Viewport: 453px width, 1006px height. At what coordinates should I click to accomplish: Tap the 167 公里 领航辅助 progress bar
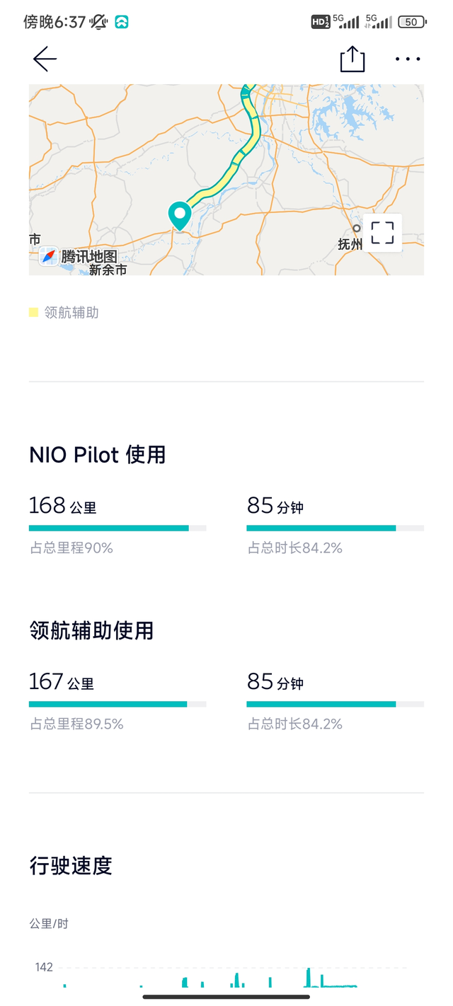pos(117,704)
